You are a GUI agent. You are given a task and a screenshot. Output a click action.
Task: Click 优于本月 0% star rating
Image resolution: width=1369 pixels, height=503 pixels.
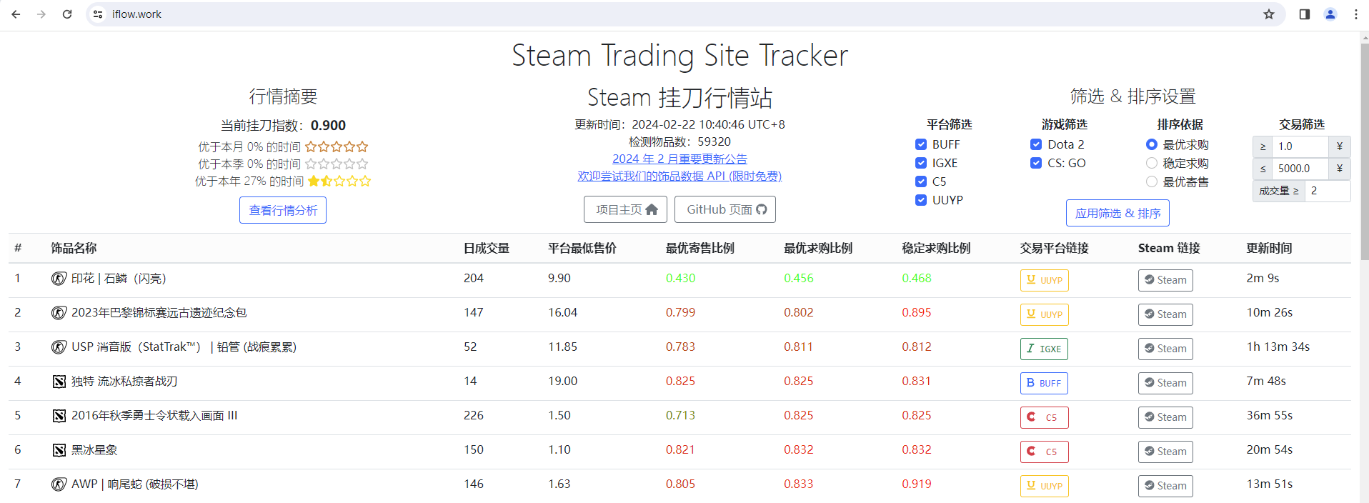337,147
